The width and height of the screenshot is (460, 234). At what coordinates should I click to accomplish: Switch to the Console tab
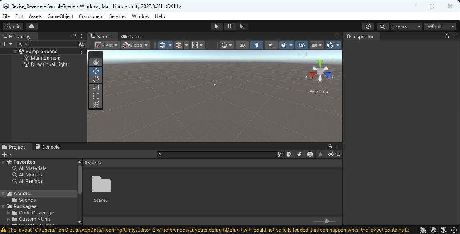[48, 147]
